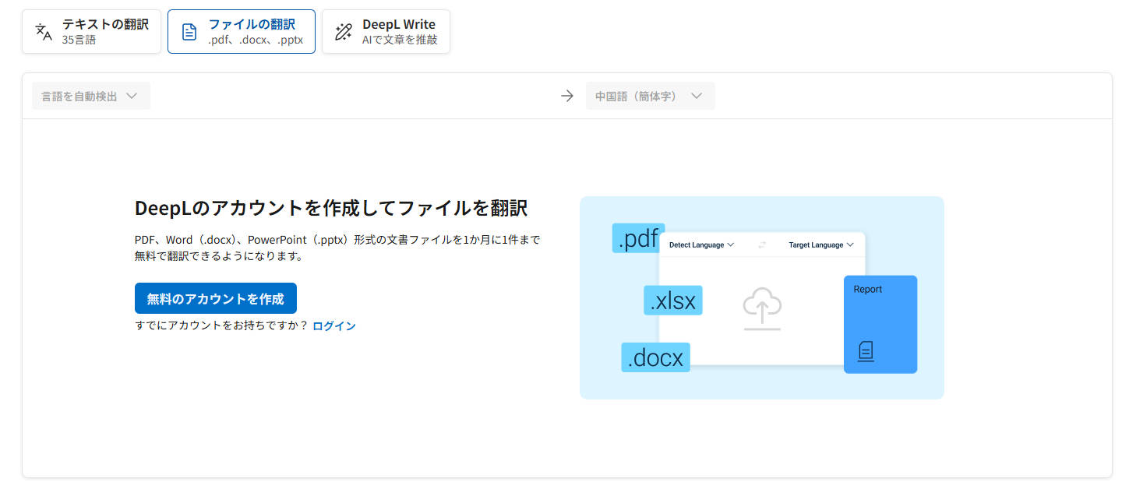
Task: Click the .pdf file badge in the illustration
Action: (637, 238)
